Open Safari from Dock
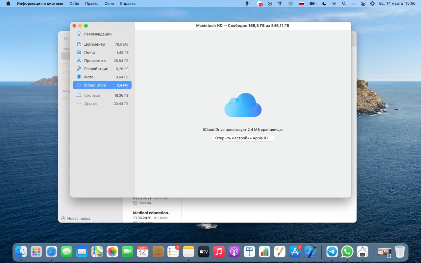Viewport: 421px width, 263px height. [x=52, y=252]
